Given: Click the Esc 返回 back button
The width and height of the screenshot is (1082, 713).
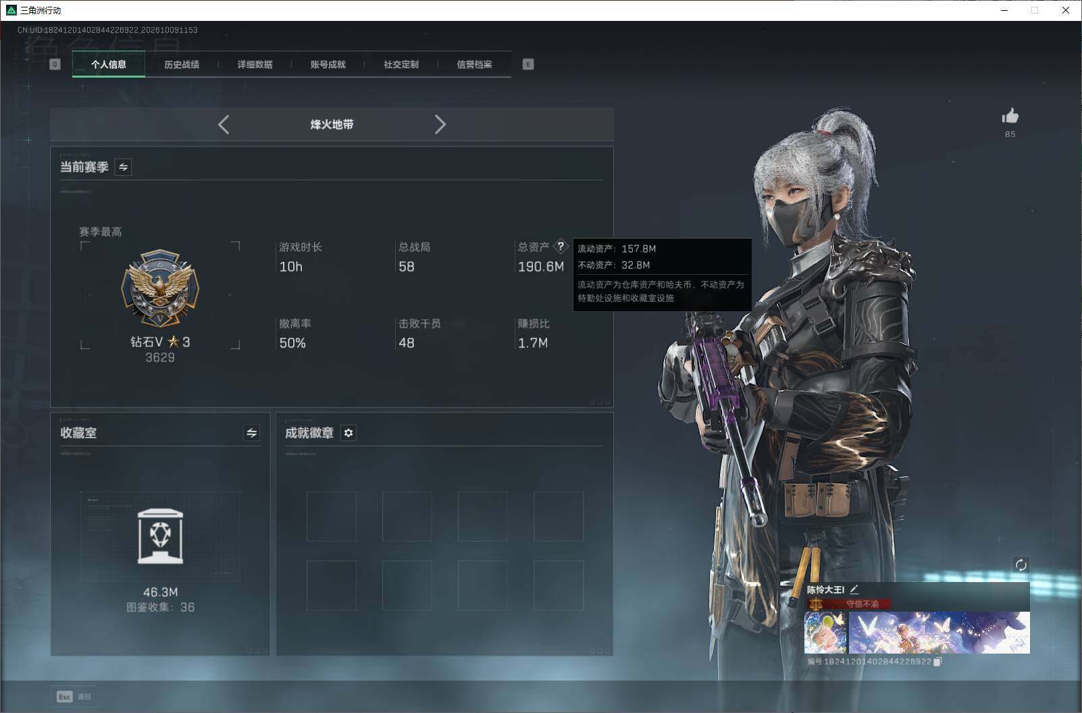Looking at the screenshot, I should 74,696.
